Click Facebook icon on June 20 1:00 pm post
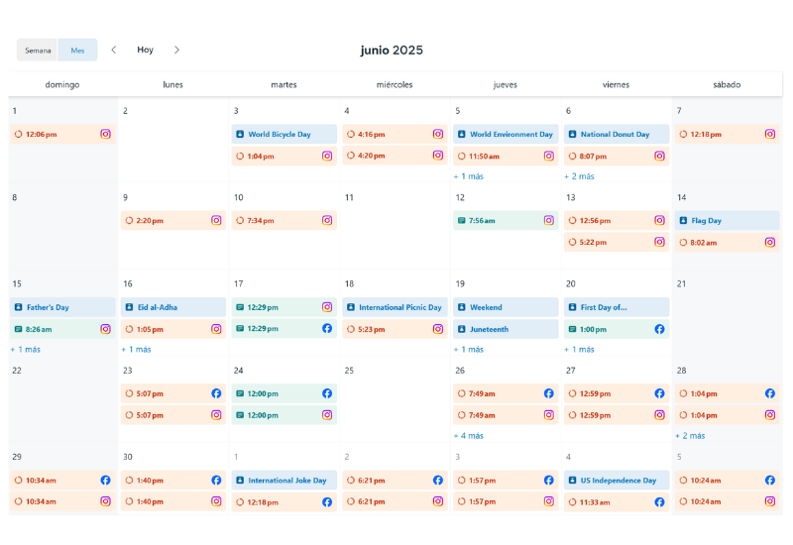Image resolution: width=793 pixels, height=545 pixels. point(659,329)
